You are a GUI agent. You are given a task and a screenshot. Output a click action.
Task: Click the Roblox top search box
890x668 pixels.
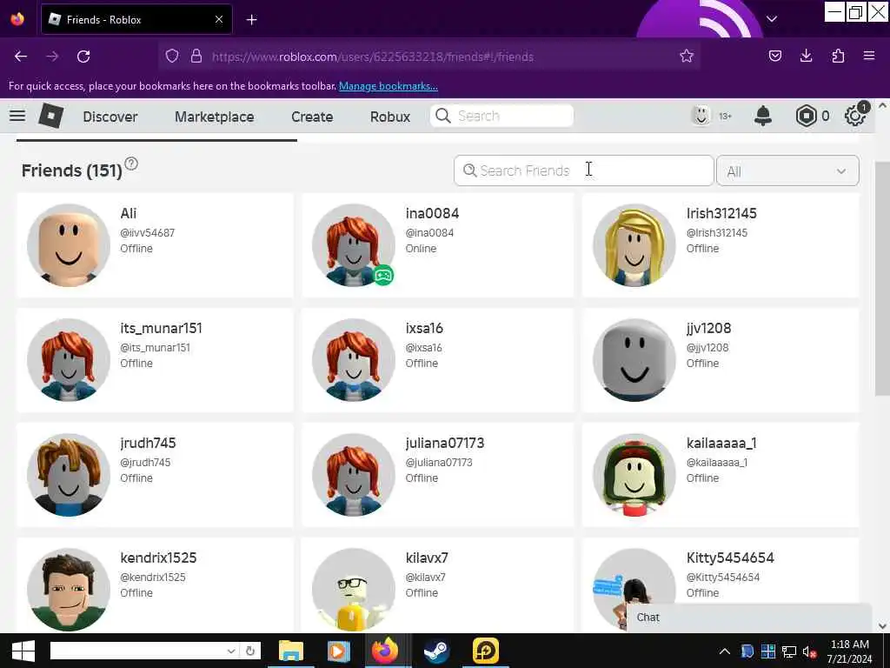coord(501,116)
